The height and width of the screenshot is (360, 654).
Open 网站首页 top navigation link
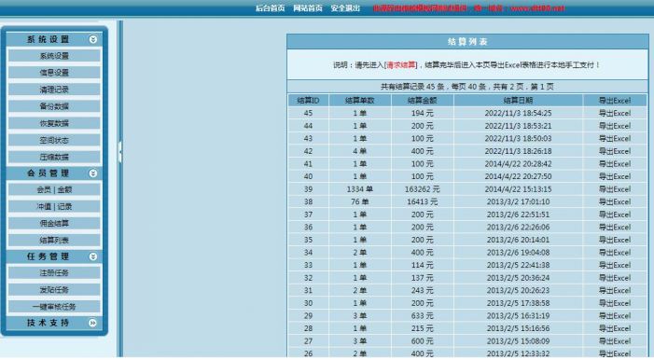tap(308, 8)
